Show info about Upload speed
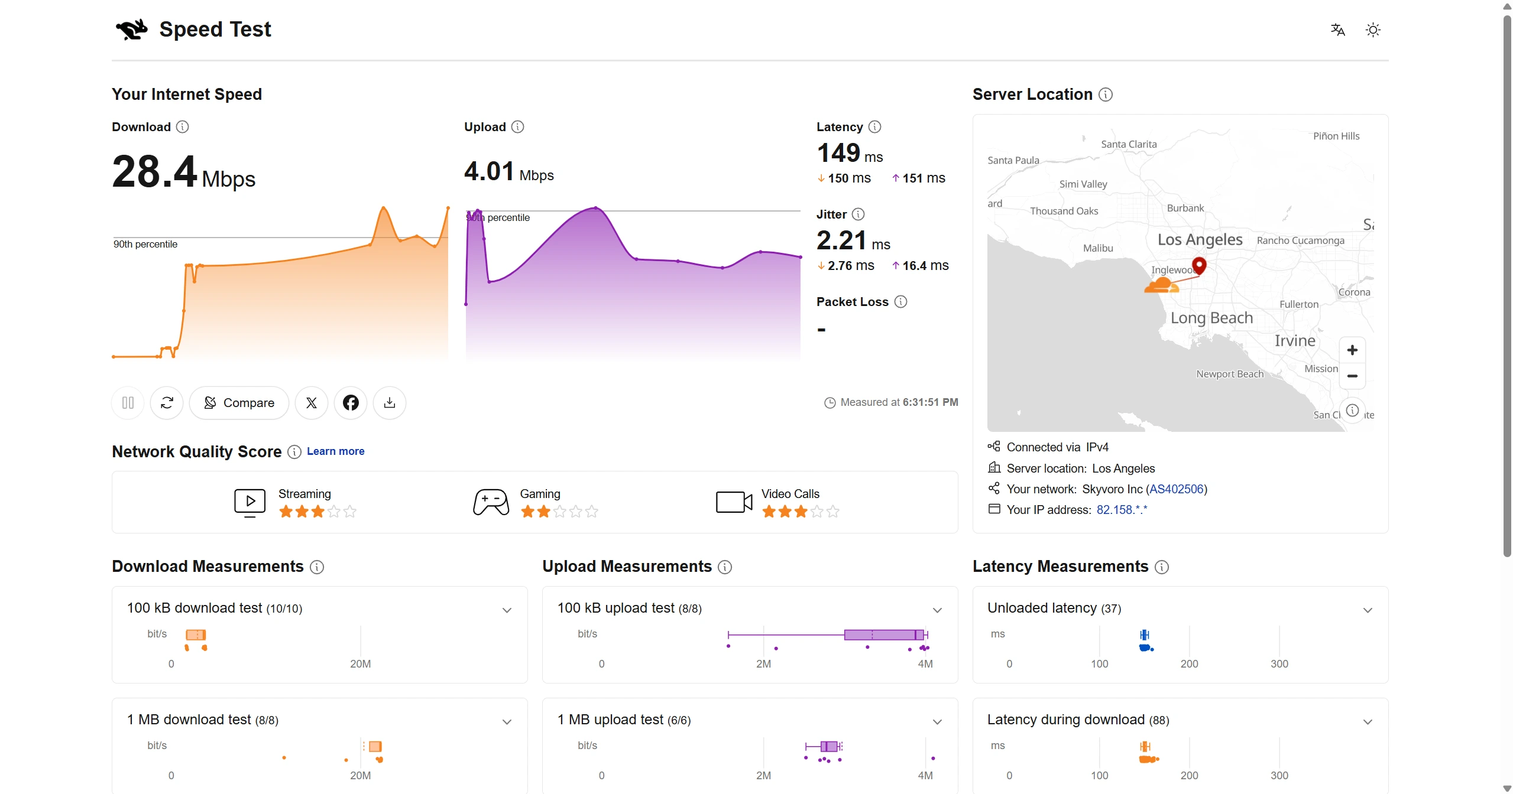This screenshot has height=794, width=1513. [517, 127]
